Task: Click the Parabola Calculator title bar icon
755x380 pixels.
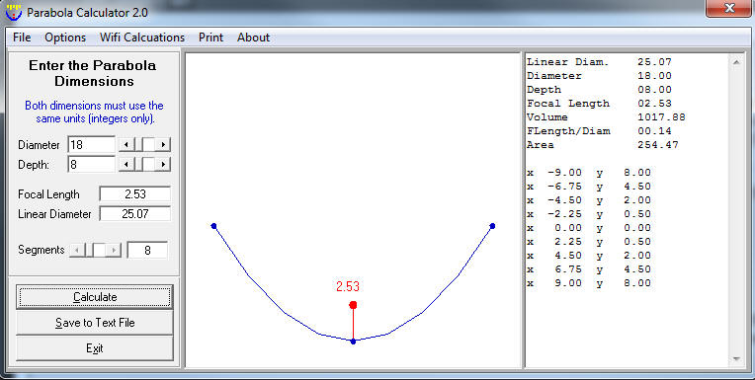Action: (14, 12)
